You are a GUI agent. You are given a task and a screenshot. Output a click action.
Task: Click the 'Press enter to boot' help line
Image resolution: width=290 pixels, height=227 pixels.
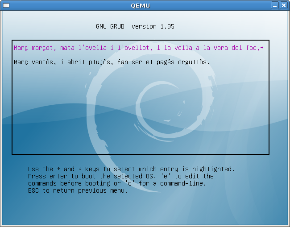click(120, 176)
